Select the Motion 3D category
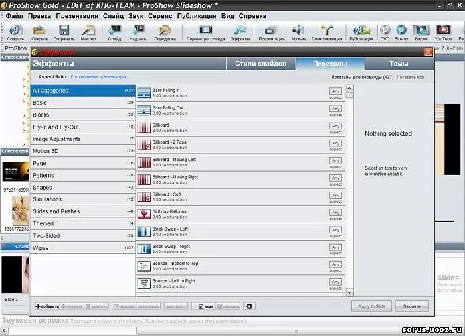465x336 pixels. (83, 151)
